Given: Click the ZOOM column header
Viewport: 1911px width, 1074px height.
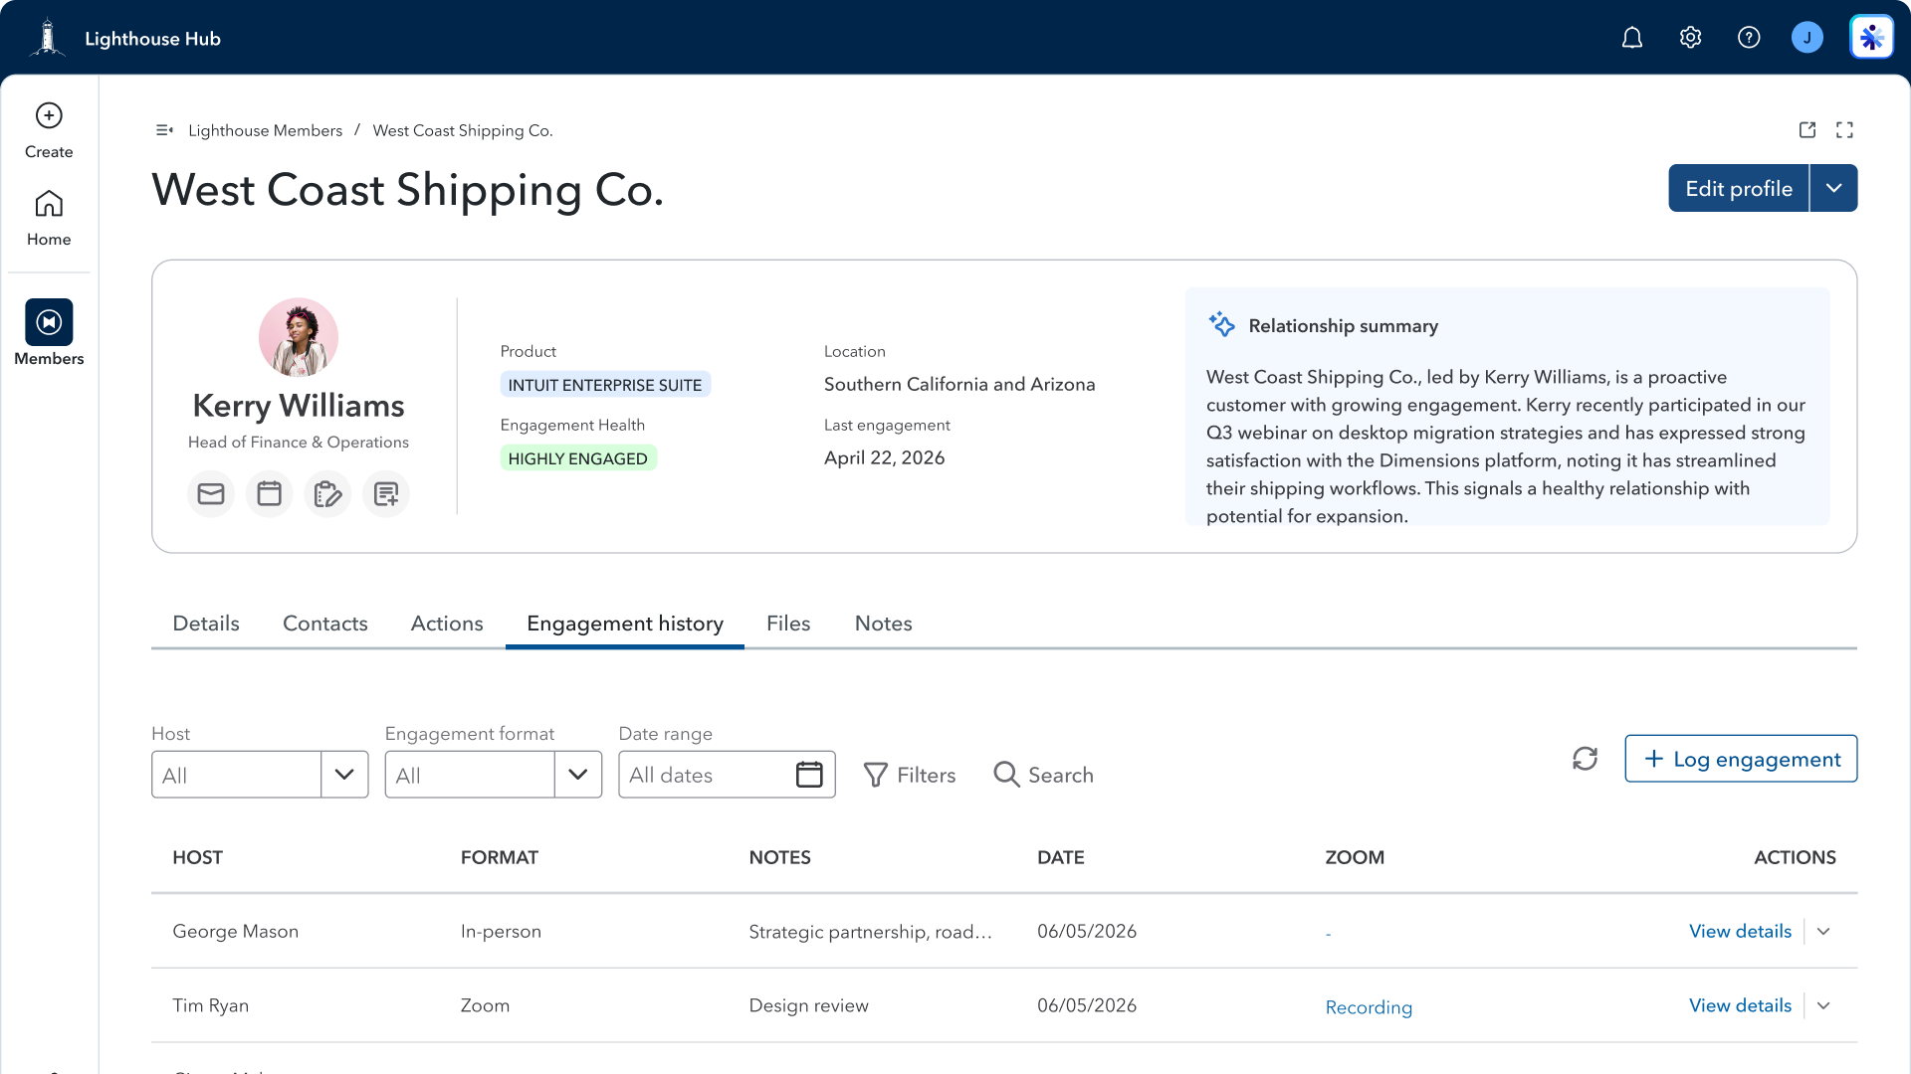Looking at the screenshot, I should click(x=1355, y=857).
